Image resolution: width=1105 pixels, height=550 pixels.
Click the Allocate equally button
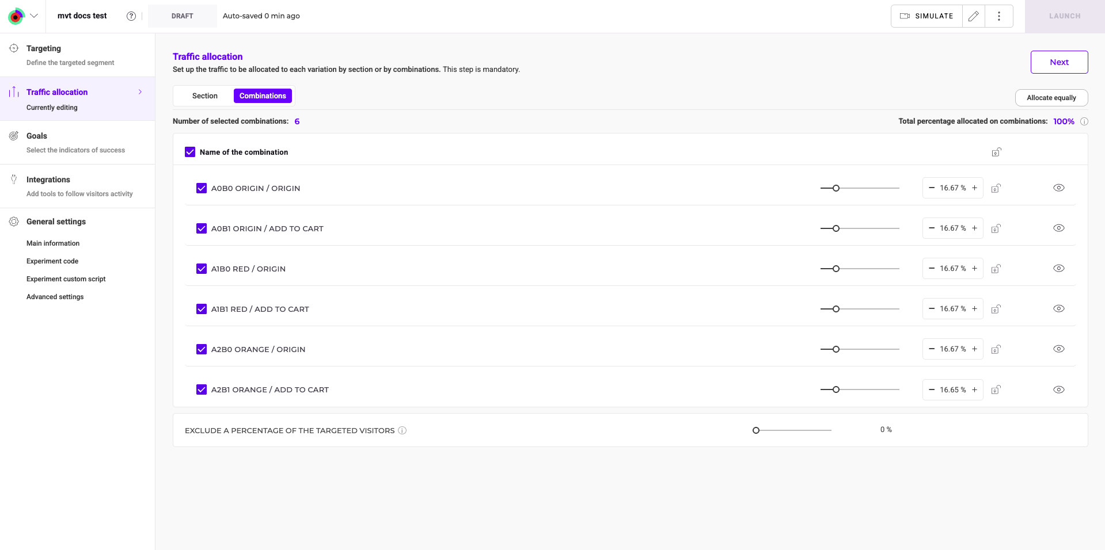click(1051, 98)
